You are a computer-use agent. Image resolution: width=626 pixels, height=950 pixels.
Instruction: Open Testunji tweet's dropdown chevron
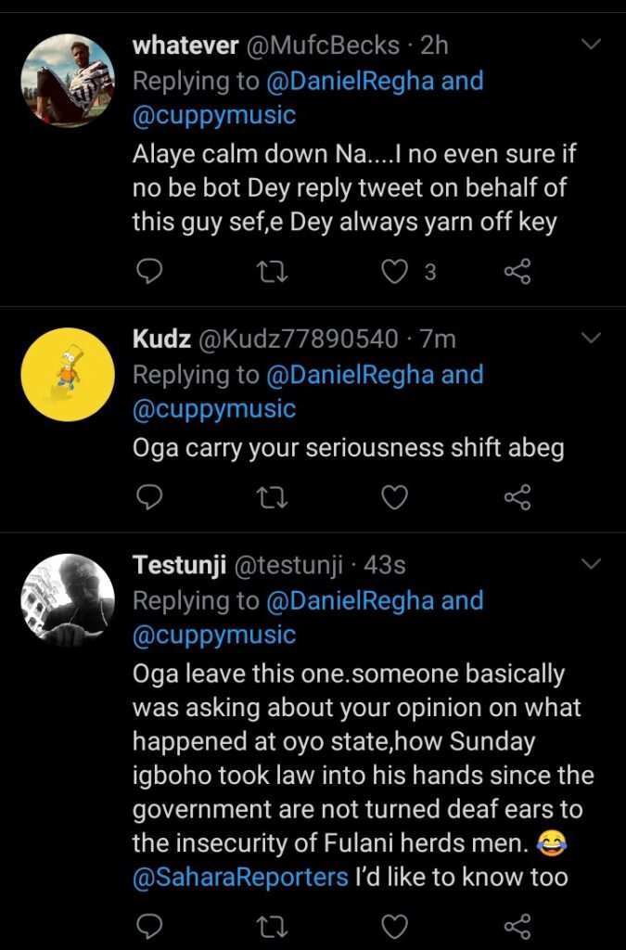pyautogui.click(x=591, y=564)
